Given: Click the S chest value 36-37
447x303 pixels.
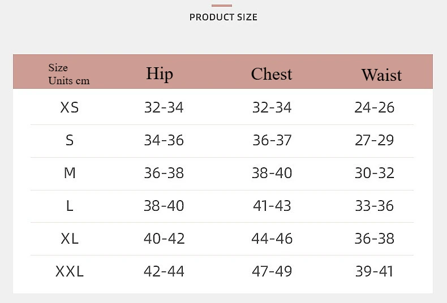Looking at the screenshot, I should (272, 140).
